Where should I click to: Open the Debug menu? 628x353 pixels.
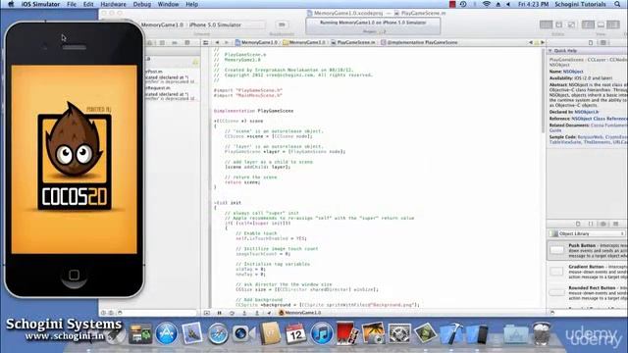(141, 4)
